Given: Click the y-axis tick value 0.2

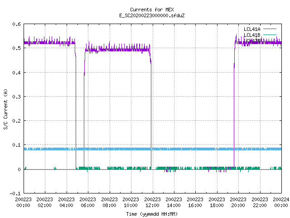Looking at the screenshot, I should pyautogui.click(x=16, y=121).
